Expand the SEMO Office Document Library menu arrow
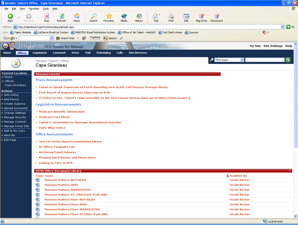Viewport: 298px width, 225px height. tap(290, 171)
